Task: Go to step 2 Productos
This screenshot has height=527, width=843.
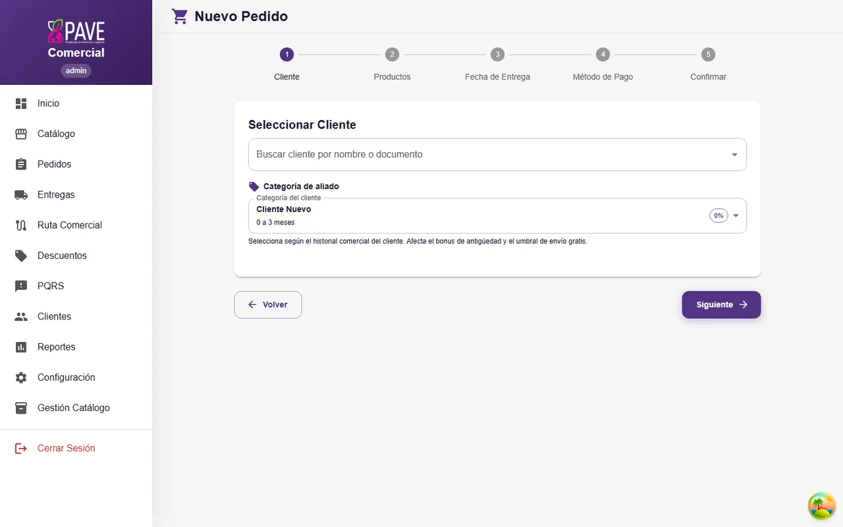Action: coord(392,65)
